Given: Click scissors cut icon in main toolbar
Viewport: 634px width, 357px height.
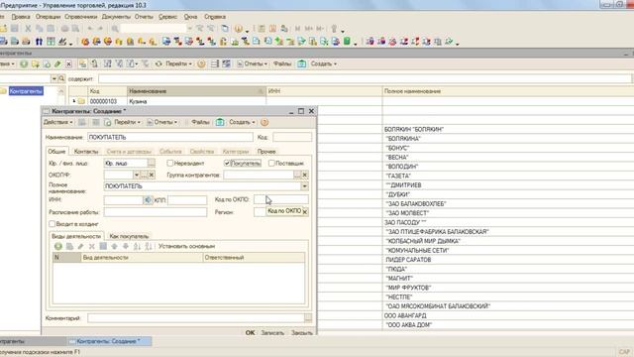Looking at the screenshot, I should (x=28, y=29).
